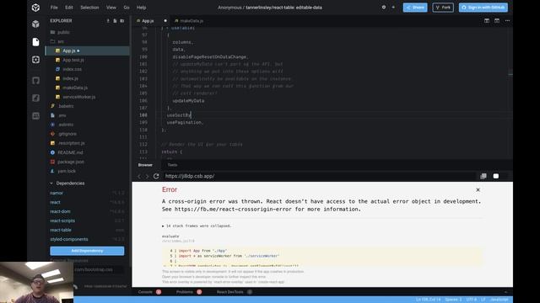
Task: Go forward in the preview browser
Action: click(147, 176)
